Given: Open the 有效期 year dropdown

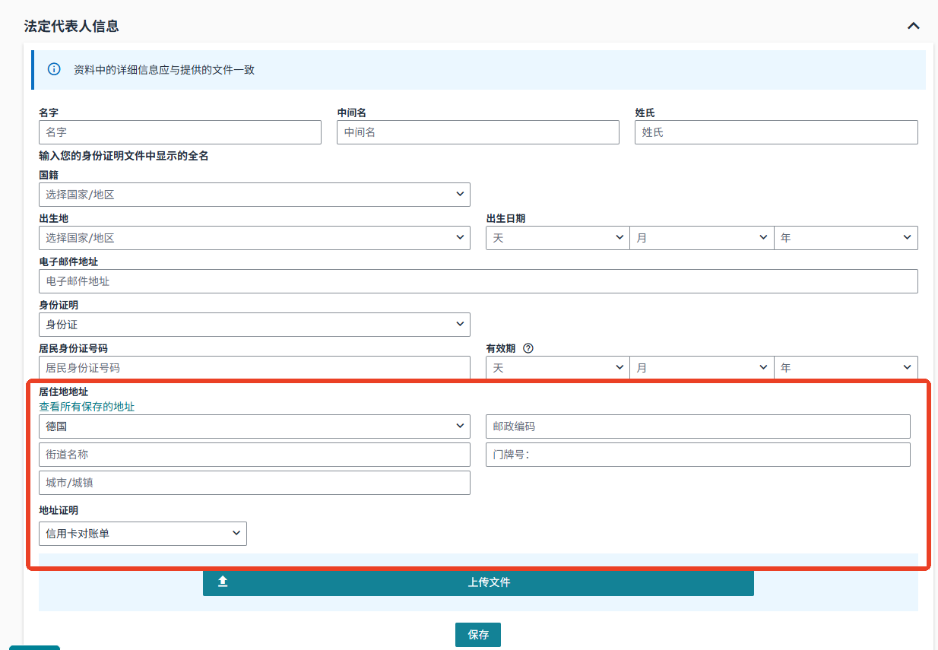Looking at the screenshot, I should 845,368.
